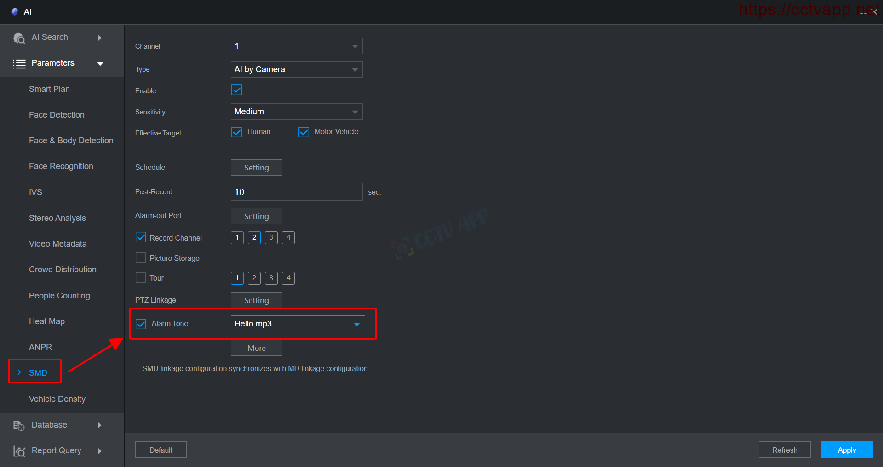
Task: Click the Database sidebar icon
Action: click(19, 426)
